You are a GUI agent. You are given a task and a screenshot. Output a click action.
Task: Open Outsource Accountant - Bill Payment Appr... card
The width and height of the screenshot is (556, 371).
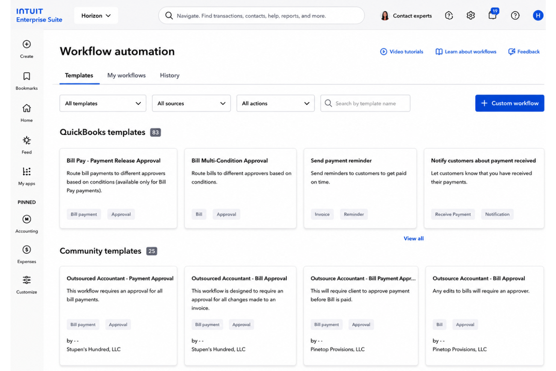click(361, 316)
